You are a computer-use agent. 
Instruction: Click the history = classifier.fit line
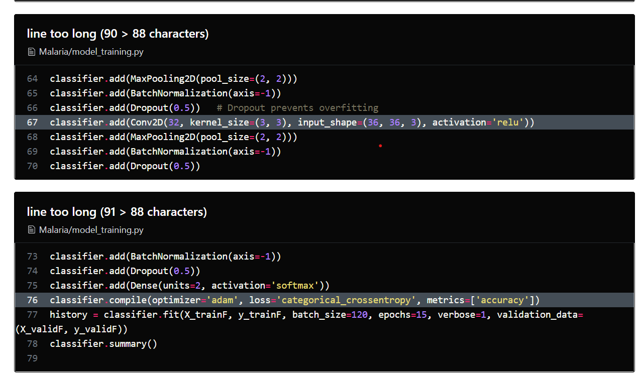(x=316, y=315)
